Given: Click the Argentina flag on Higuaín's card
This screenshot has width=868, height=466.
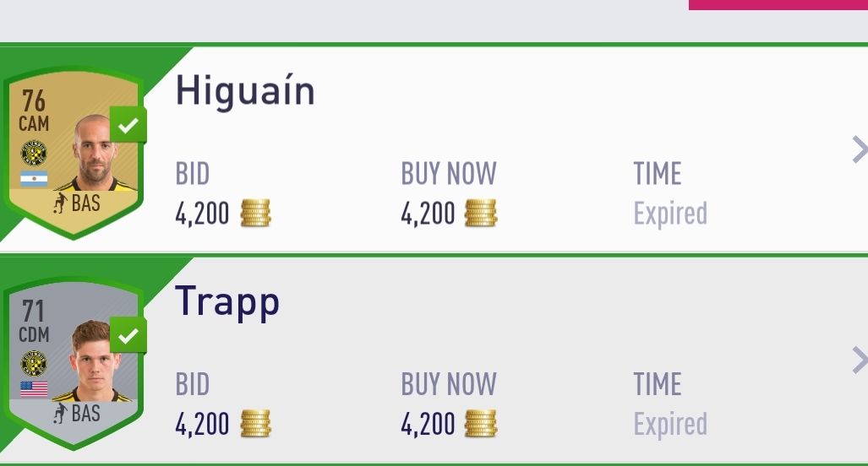Looking at the screenshot, I should [x=34, y=178].
